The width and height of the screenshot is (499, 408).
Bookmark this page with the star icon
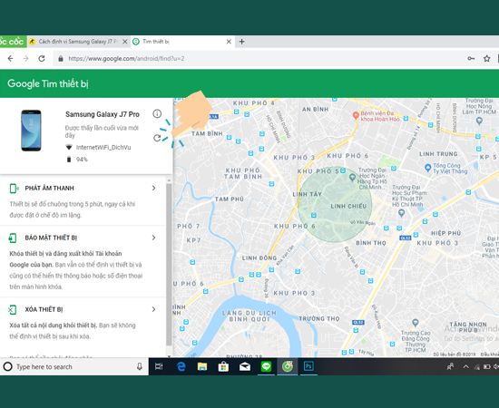(x=486, y=59)
